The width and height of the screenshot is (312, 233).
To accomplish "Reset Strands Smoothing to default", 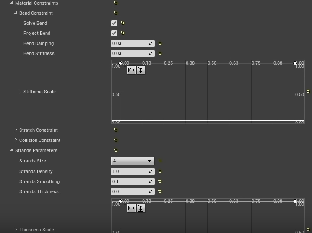I will click(x=160, y=181).
